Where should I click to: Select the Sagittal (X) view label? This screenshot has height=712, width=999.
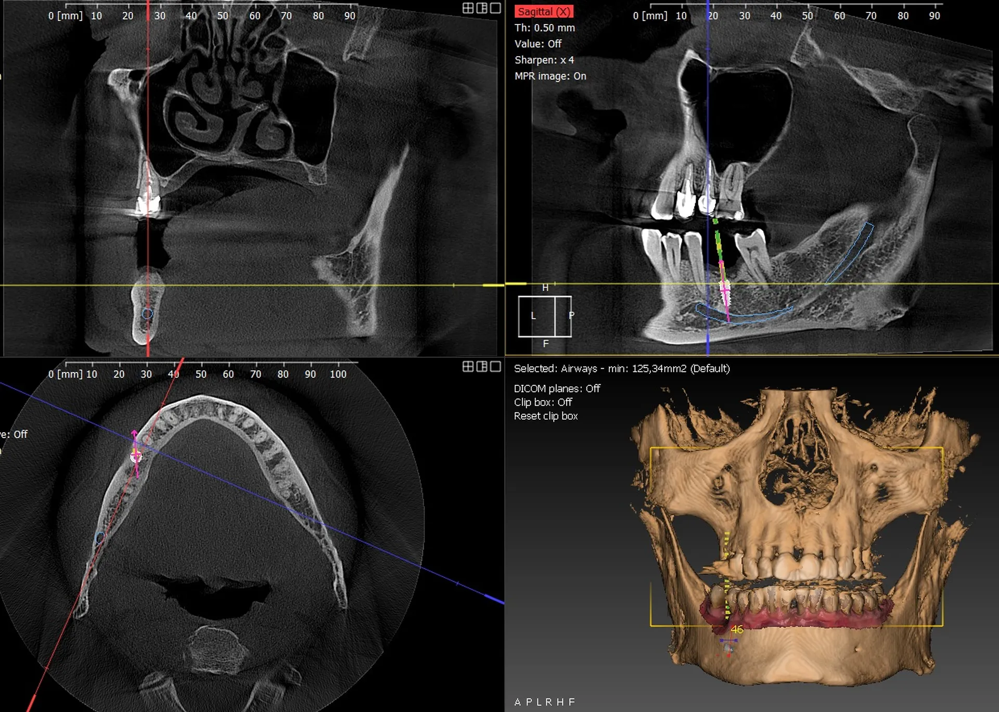tap(543, 11)
